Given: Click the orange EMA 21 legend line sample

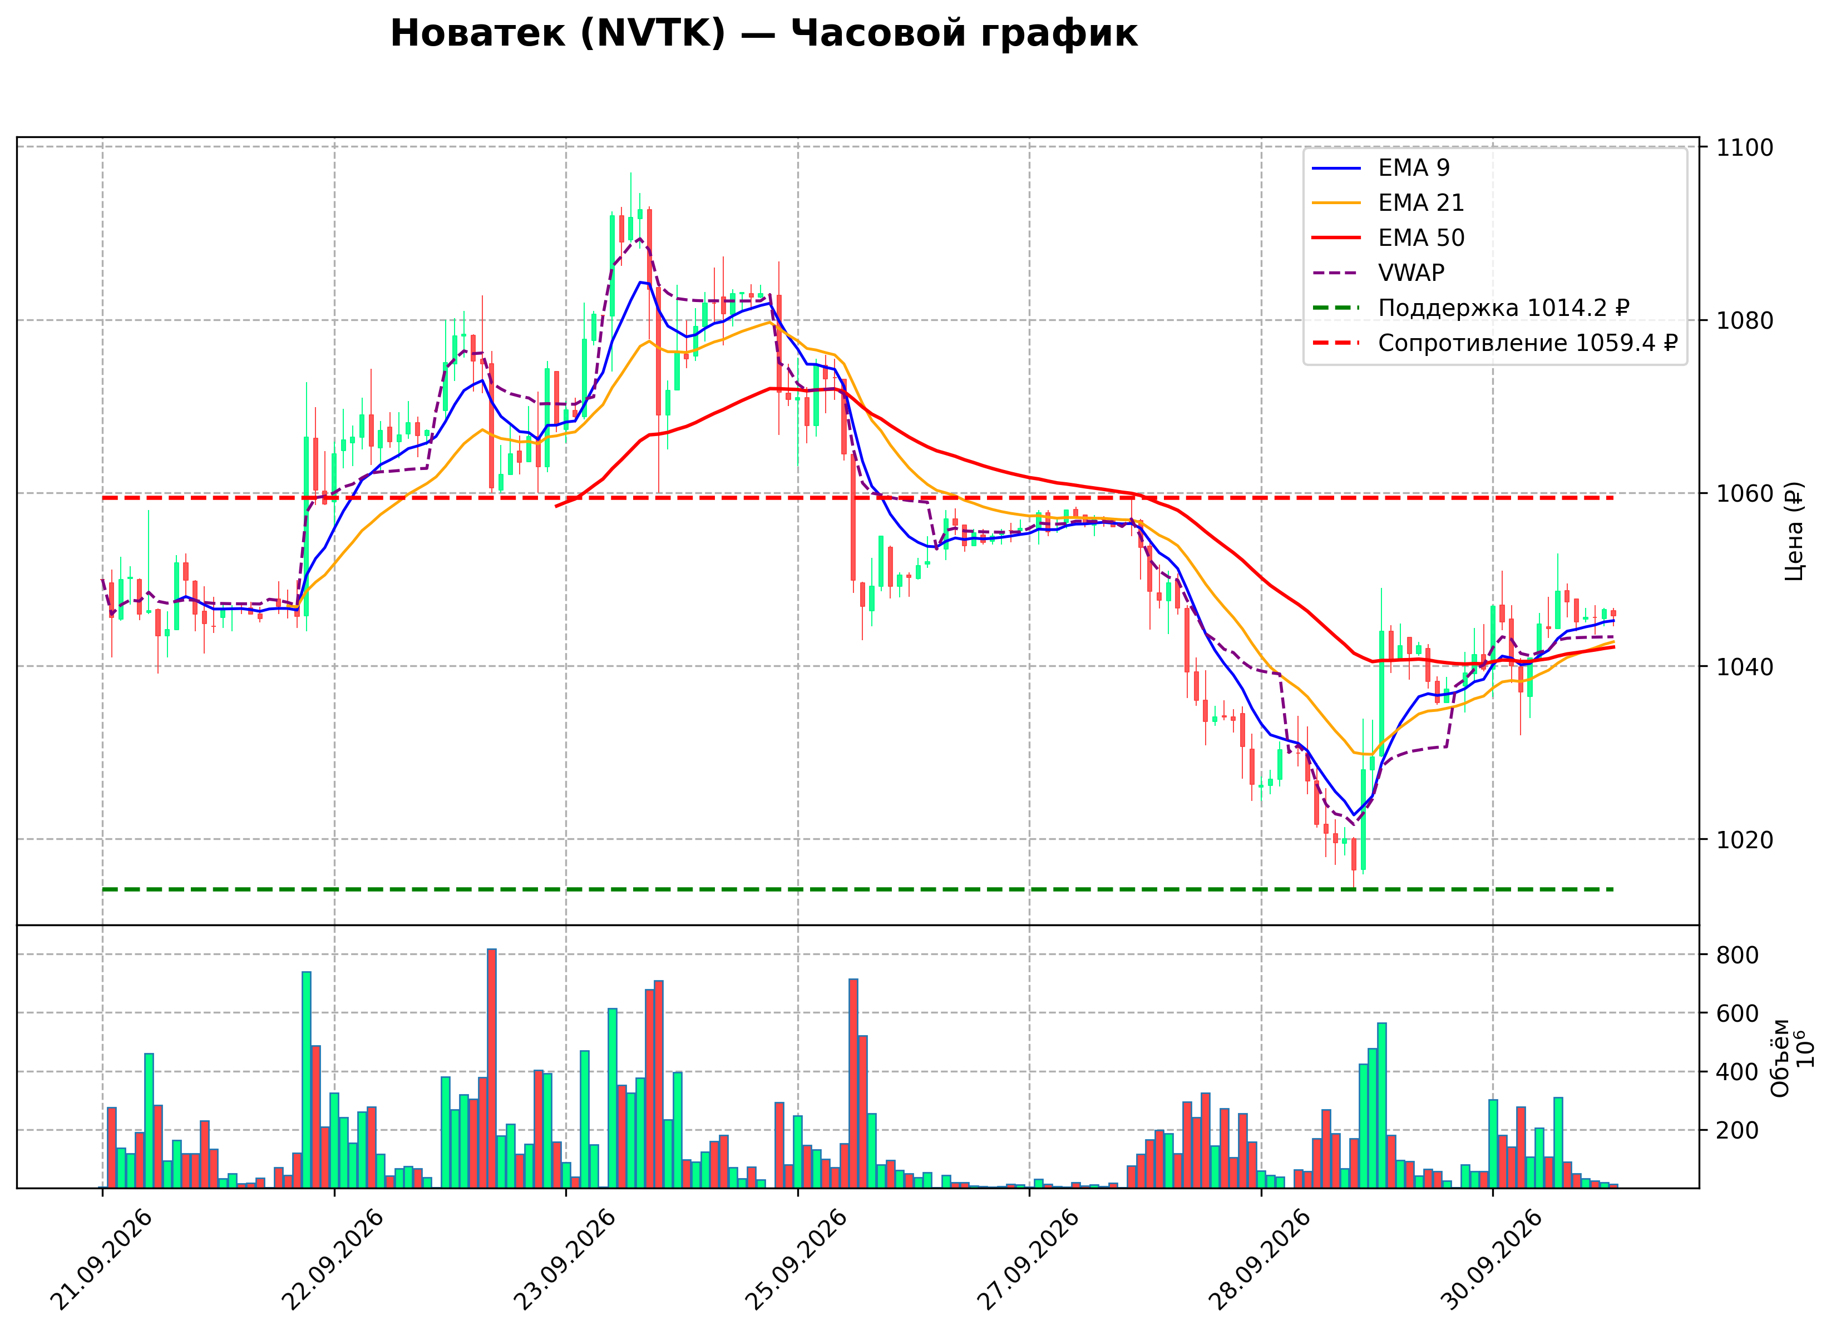Looking at the screenshot, I should 1336,203.
